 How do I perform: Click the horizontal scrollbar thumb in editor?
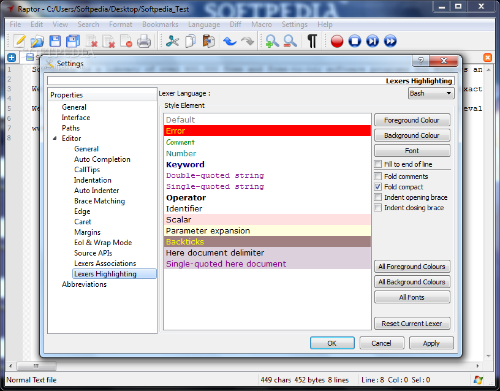[x=36, y=366]
